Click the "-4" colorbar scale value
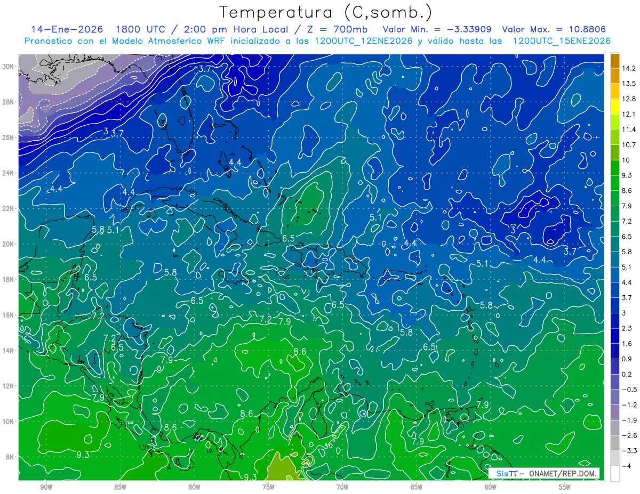640x494 pixels. [x=626, y=466]
